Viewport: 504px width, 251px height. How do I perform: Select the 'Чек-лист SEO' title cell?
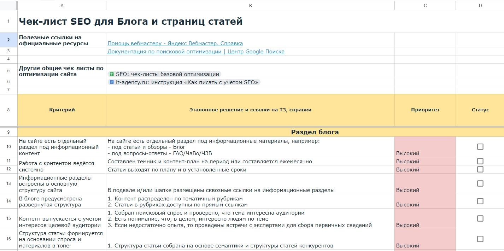(x=131, y=21)
